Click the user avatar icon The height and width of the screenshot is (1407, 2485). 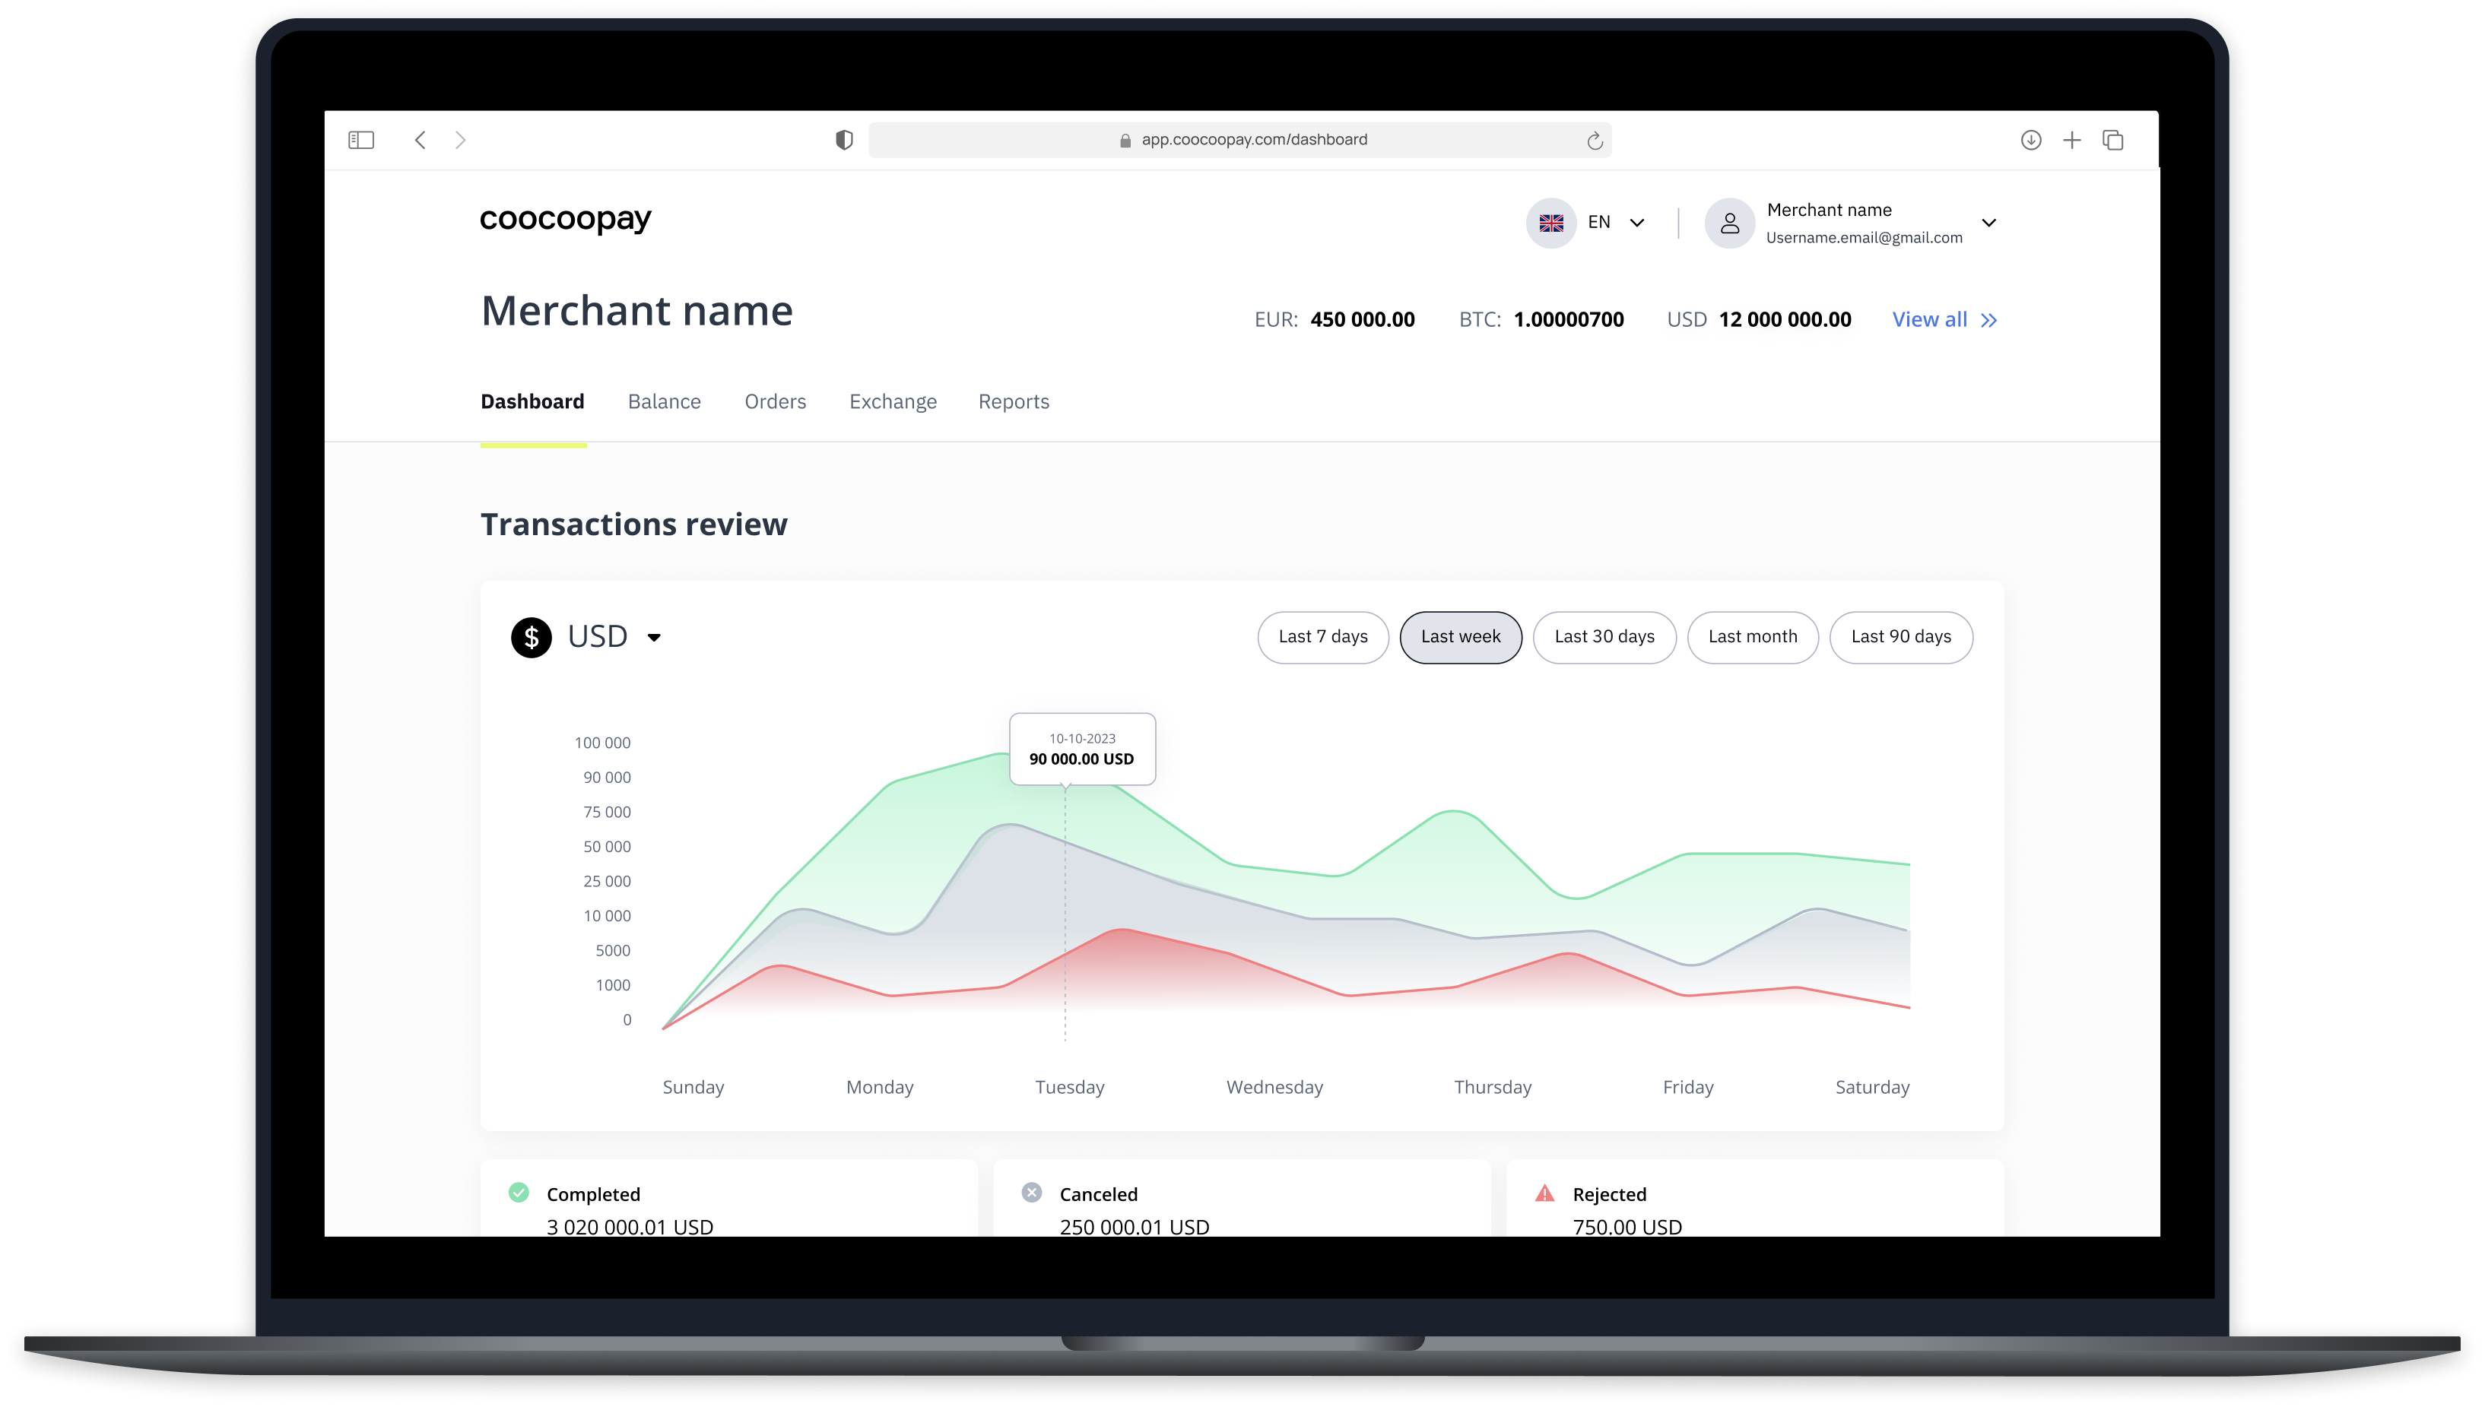click(x=1729, y=223)
